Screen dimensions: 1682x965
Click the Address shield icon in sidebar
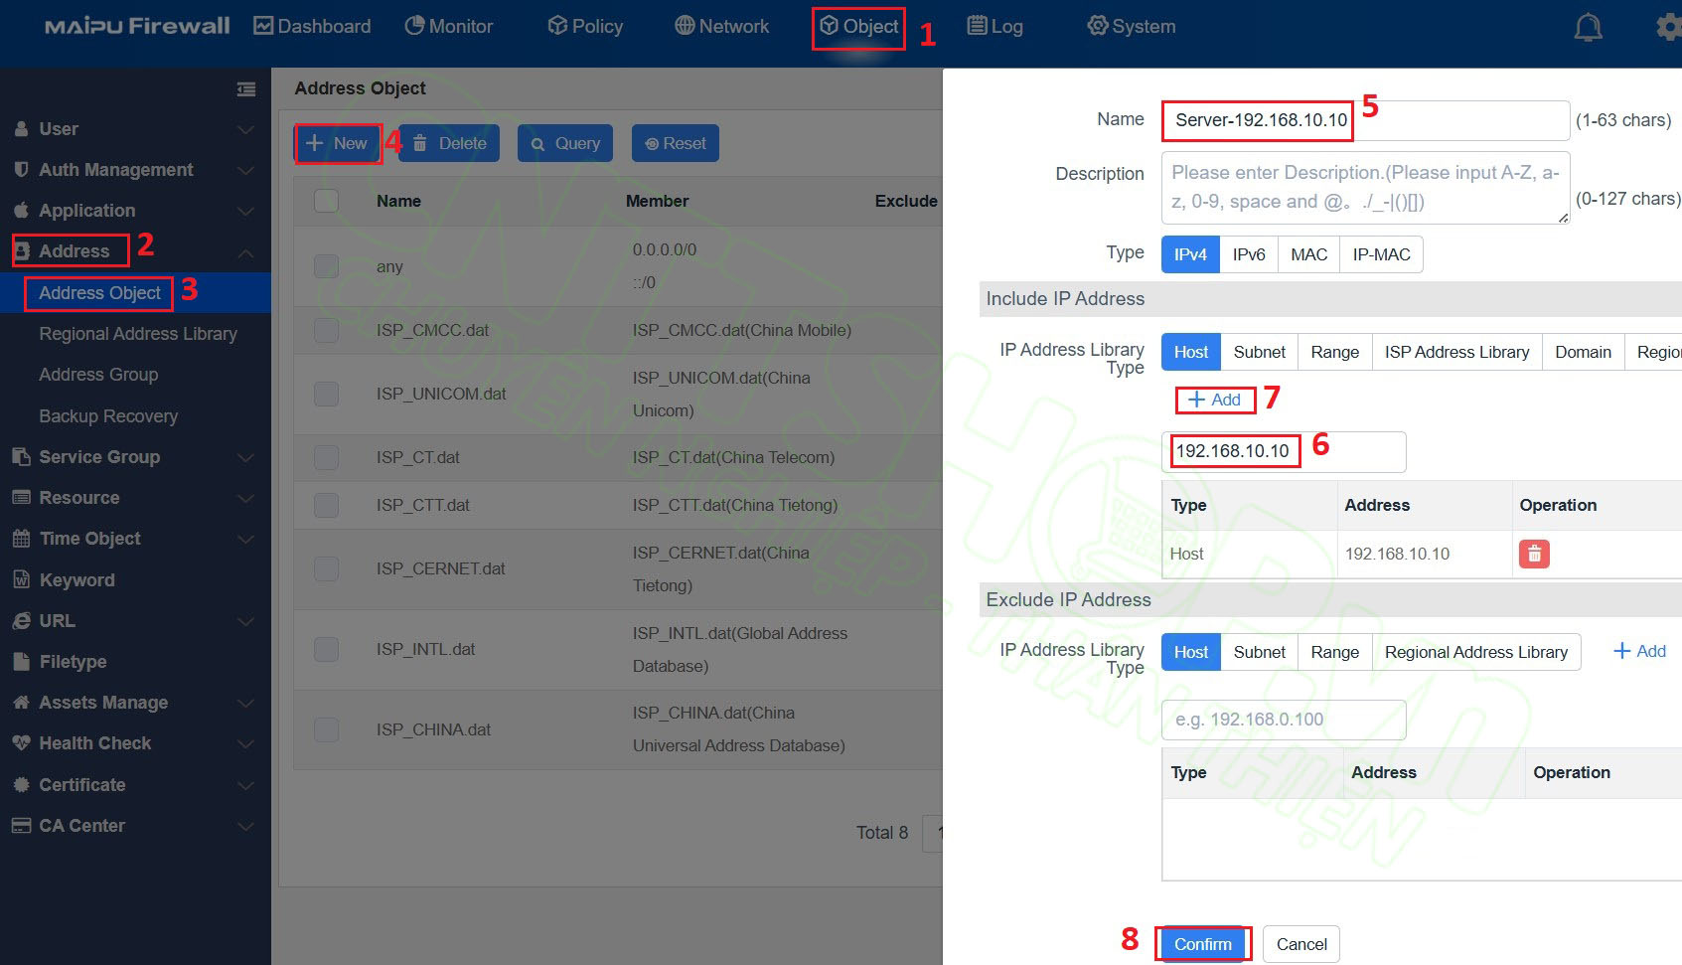point(22,250)
